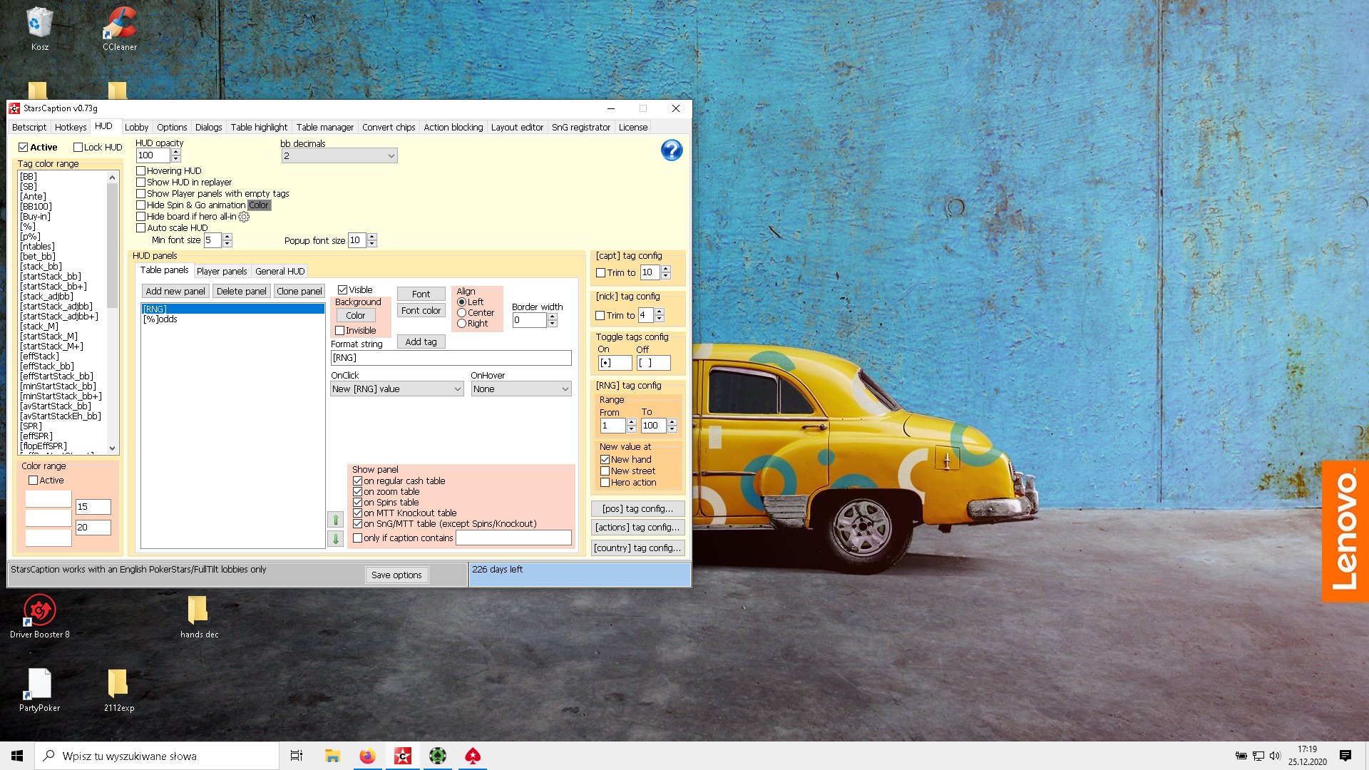Viewport: 1369px width, 770px height.
Task: Uncheck New hand under New value at
Action: pos(605,460)
